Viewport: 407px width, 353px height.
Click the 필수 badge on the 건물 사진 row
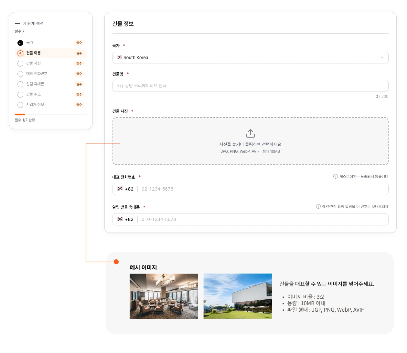[79, 63]
